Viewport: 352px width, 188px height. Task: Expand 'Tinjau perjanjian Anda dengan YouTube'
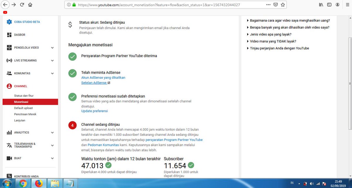point(278,48)
